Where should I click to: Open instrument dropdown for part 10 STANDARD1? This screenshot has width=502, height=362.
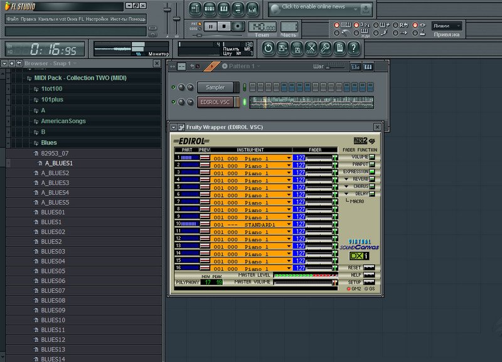(x=289, y=225)
